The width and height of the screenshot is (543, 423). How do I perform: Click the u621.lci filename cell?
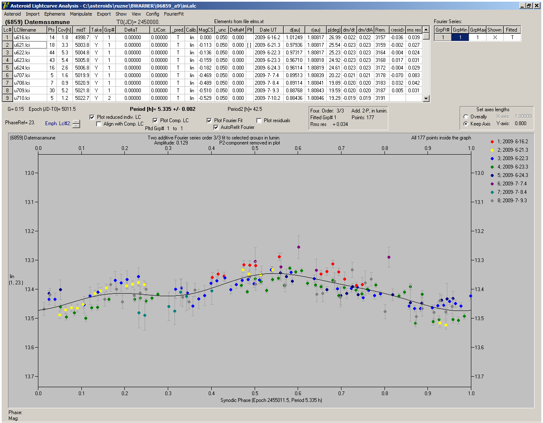(30, 45)
